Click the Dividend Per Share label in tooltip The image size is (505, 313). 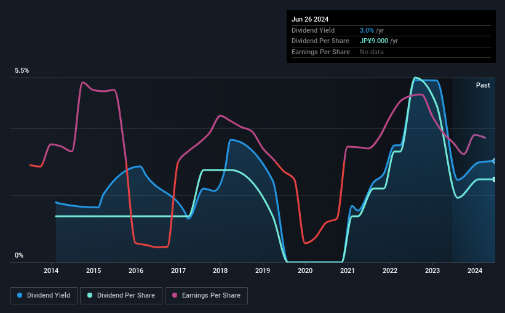tap(320, 41)
